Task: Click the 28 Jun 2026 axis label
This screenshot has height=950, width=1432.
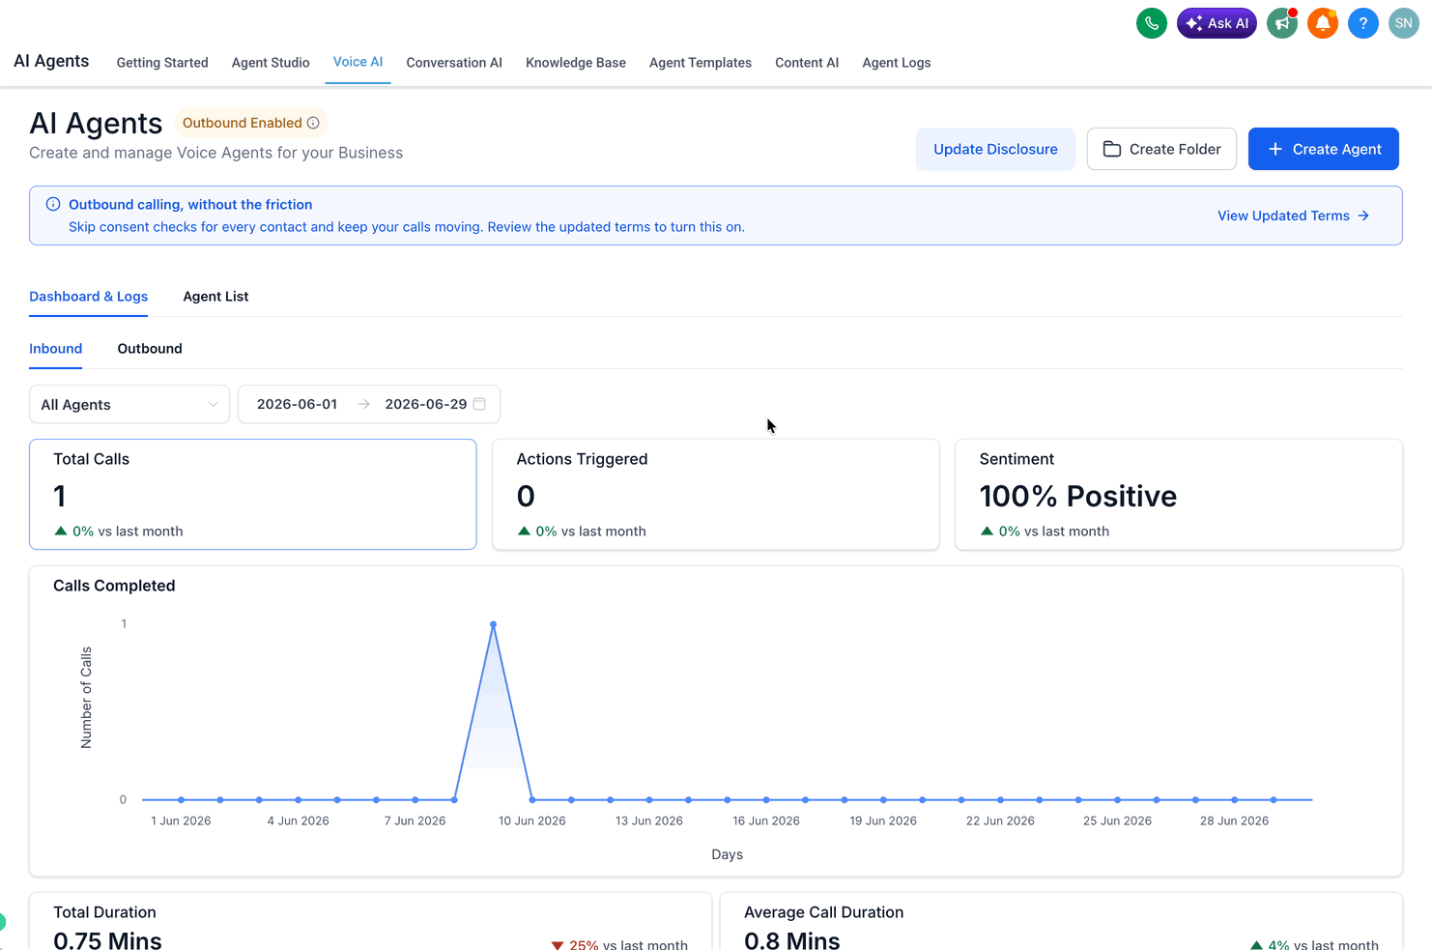Action: pyautogui.click(x=1234, y=820)
